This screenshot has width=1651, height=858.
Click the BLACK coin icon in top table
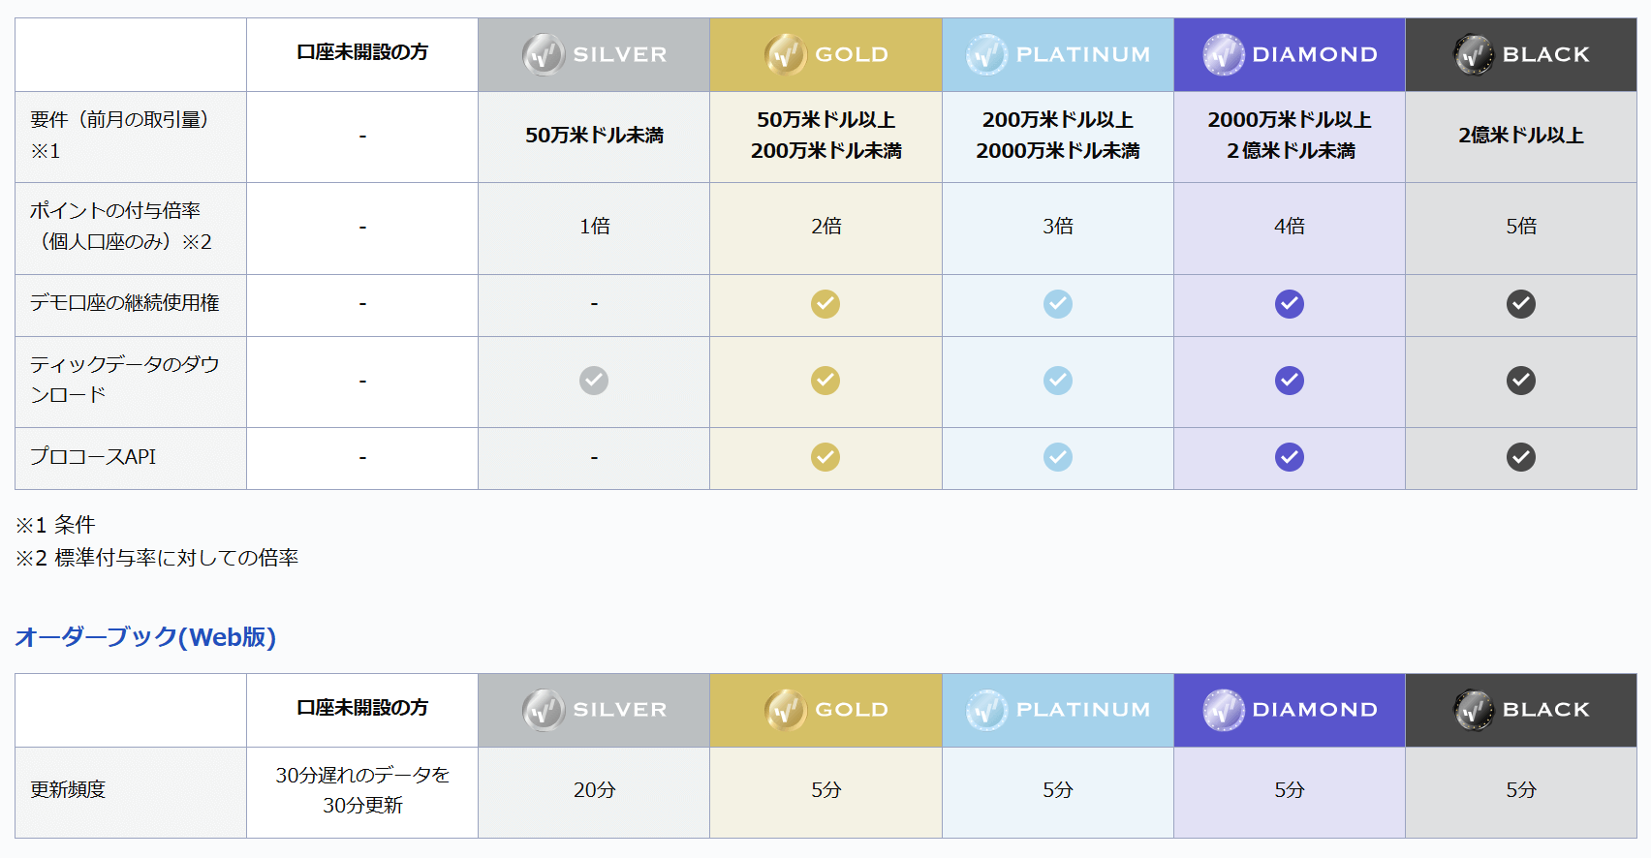tap(1474, 54)
